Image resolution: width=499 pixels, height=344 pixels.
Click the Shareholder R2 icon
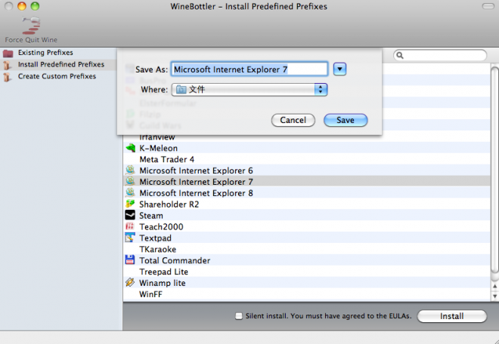[x=131, y=204]
